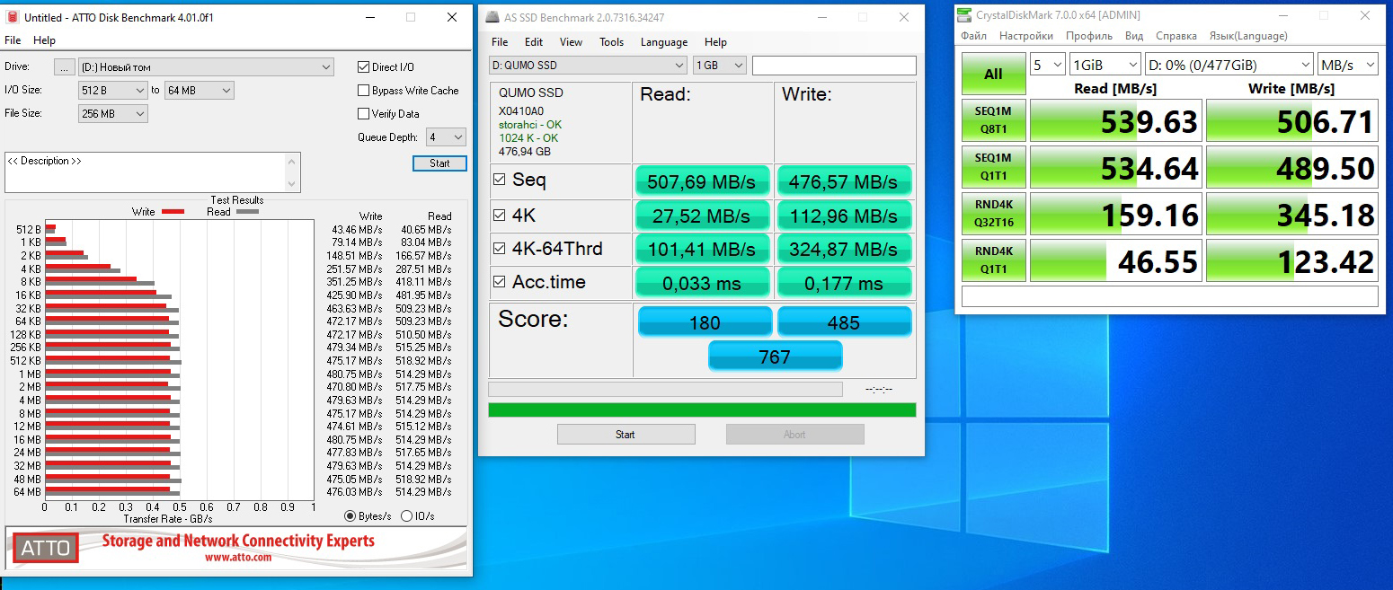Click the 287.51 MB/s read value in ATTO

[x=426, y=269]
